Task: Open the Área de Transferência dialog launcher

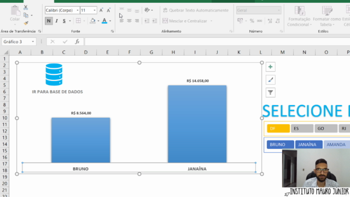Action: point(39,31)
